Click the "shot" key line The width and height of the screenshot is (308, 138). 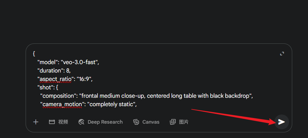point(48,88)
